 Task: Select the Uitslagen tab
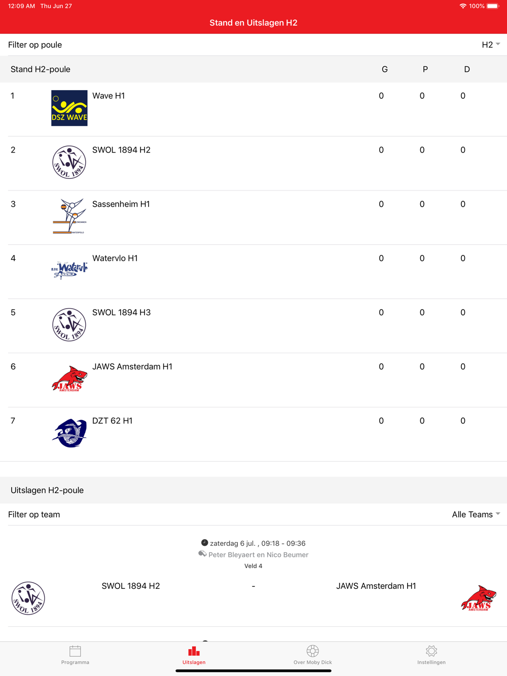(194, 655)
